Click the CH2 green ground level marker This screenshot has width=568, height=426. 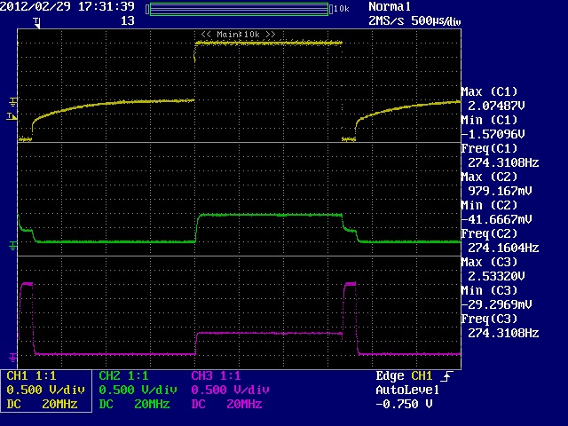(12, 246)
